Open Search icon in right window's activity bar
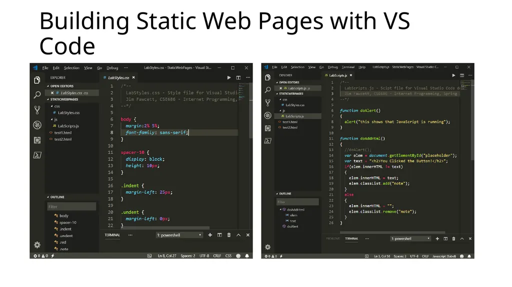Viewport: 512px width, 287px height. click(x=268, y=90)
